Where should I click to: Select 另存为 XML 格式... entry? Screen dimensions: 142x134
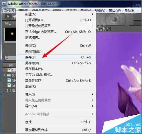click(56, 75)
